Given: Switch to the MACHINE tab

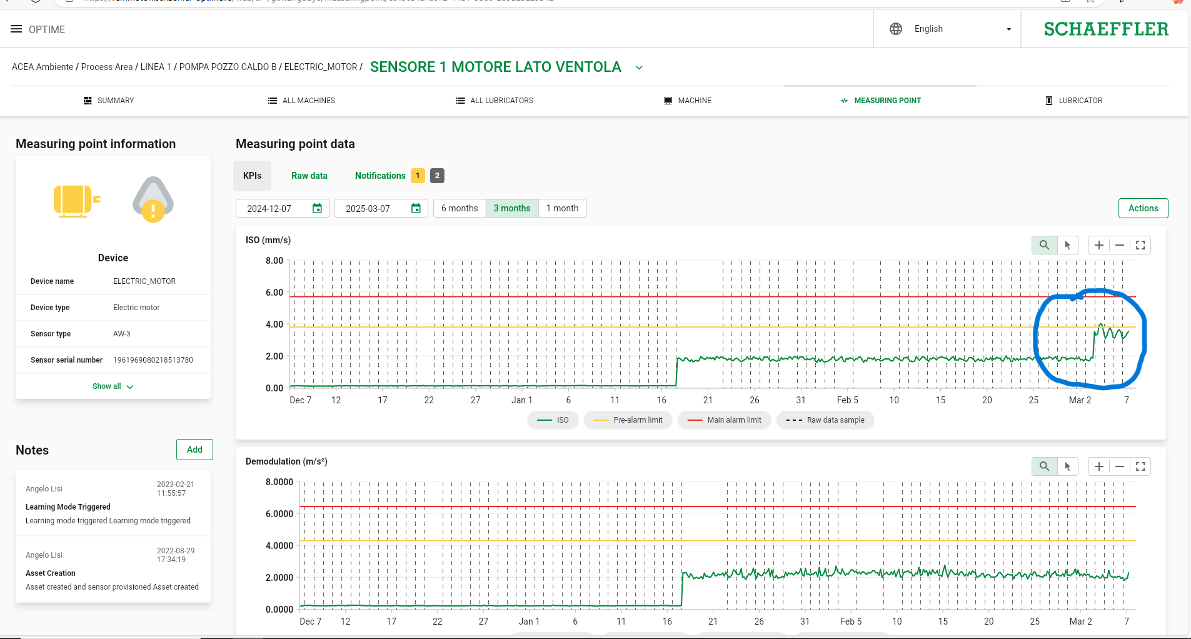Looking at the screenshot, I should (688, 101).
